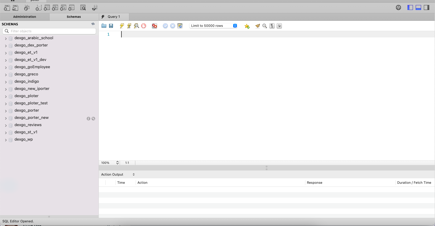
Task: Expand the dexgo_porter schema
Action: click(6, 111)
